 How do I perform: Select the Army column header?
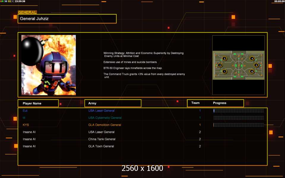pyautogui.click(x=113, y=103)
